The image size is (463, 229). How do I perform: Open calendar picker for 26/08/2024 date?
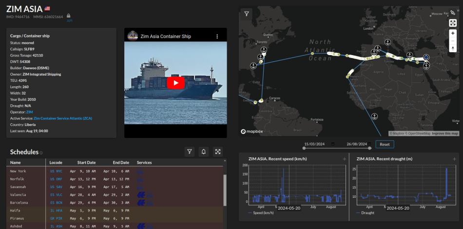369,144
